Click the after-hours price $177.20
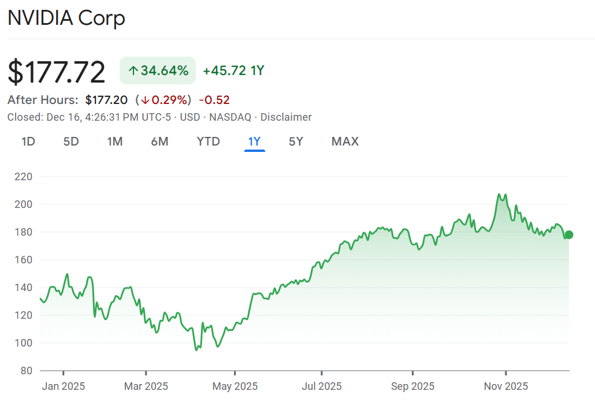 (106, 100)
